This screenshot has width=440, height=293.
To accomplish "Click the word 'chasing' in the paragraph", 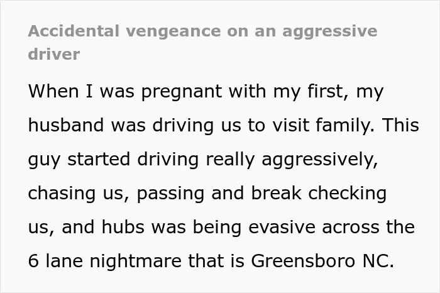I will pos(62,194).
